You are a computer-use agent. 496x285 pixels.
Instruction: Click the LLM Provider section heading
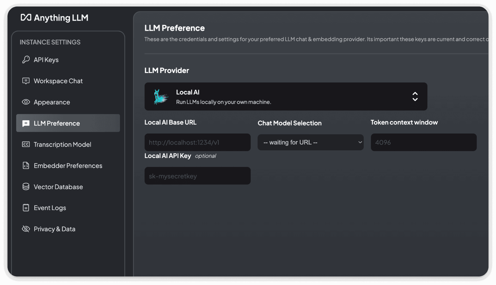click(167, 70)
